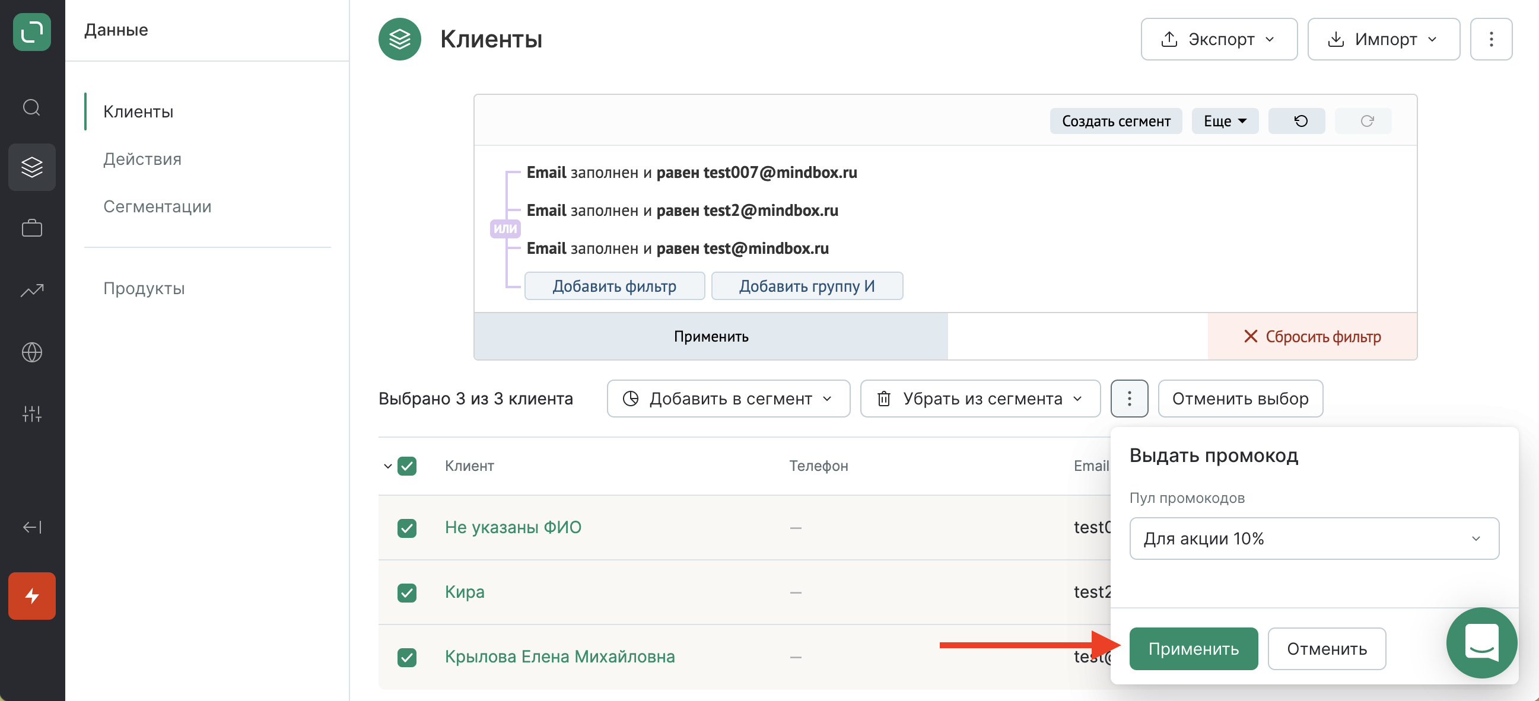Screen dimensions: 1539x701
Task: Click 'Отменить выбор' button
Action: (x=1241, y=399)
